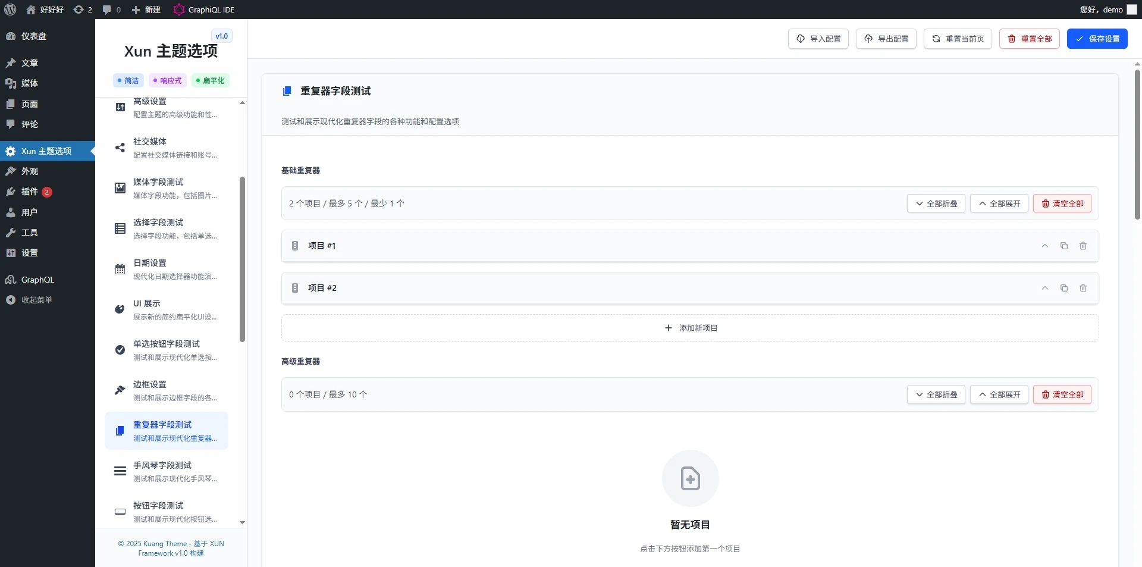The height and width of the screenshot is (567, 1142).
Task: Open the 设置 settings menu
Action: tap(48, 253)
